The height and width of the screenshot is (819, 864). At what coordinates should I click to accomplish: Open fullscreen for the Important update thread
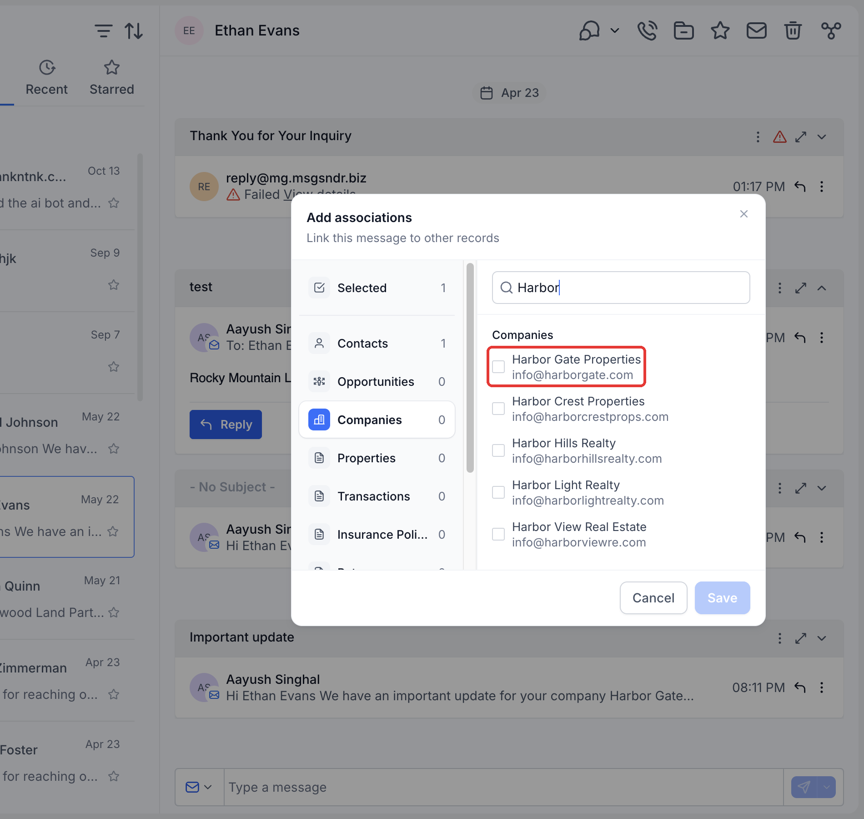pos(801,638)
